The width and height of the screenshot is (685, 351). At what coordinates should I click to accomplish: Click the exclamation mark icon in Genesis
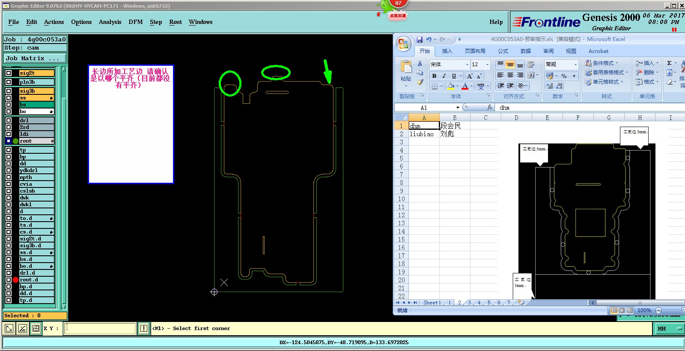pyautogui.click(x=144, y=328)
